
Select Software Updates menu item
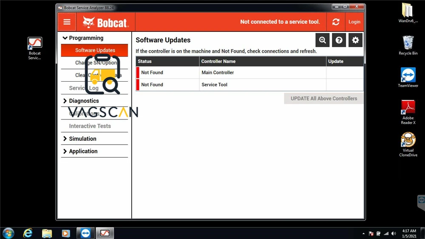tap(94, 50)
